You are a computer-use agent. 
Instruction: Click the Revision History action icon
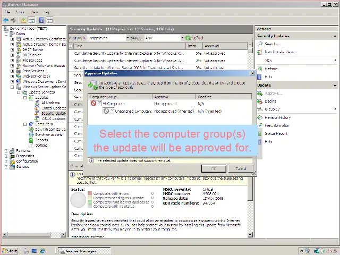[x=260, y=117]
